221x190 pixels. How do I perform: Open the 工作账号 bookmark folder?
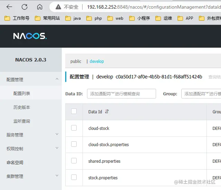pos(17,18)
